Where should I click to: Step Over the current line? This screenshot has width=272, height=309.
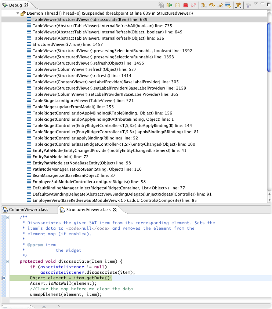(x=212, y=5)
